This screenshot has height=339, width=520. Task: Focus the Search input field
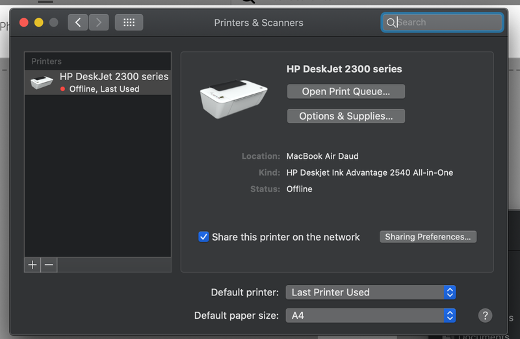coord(443,22)
